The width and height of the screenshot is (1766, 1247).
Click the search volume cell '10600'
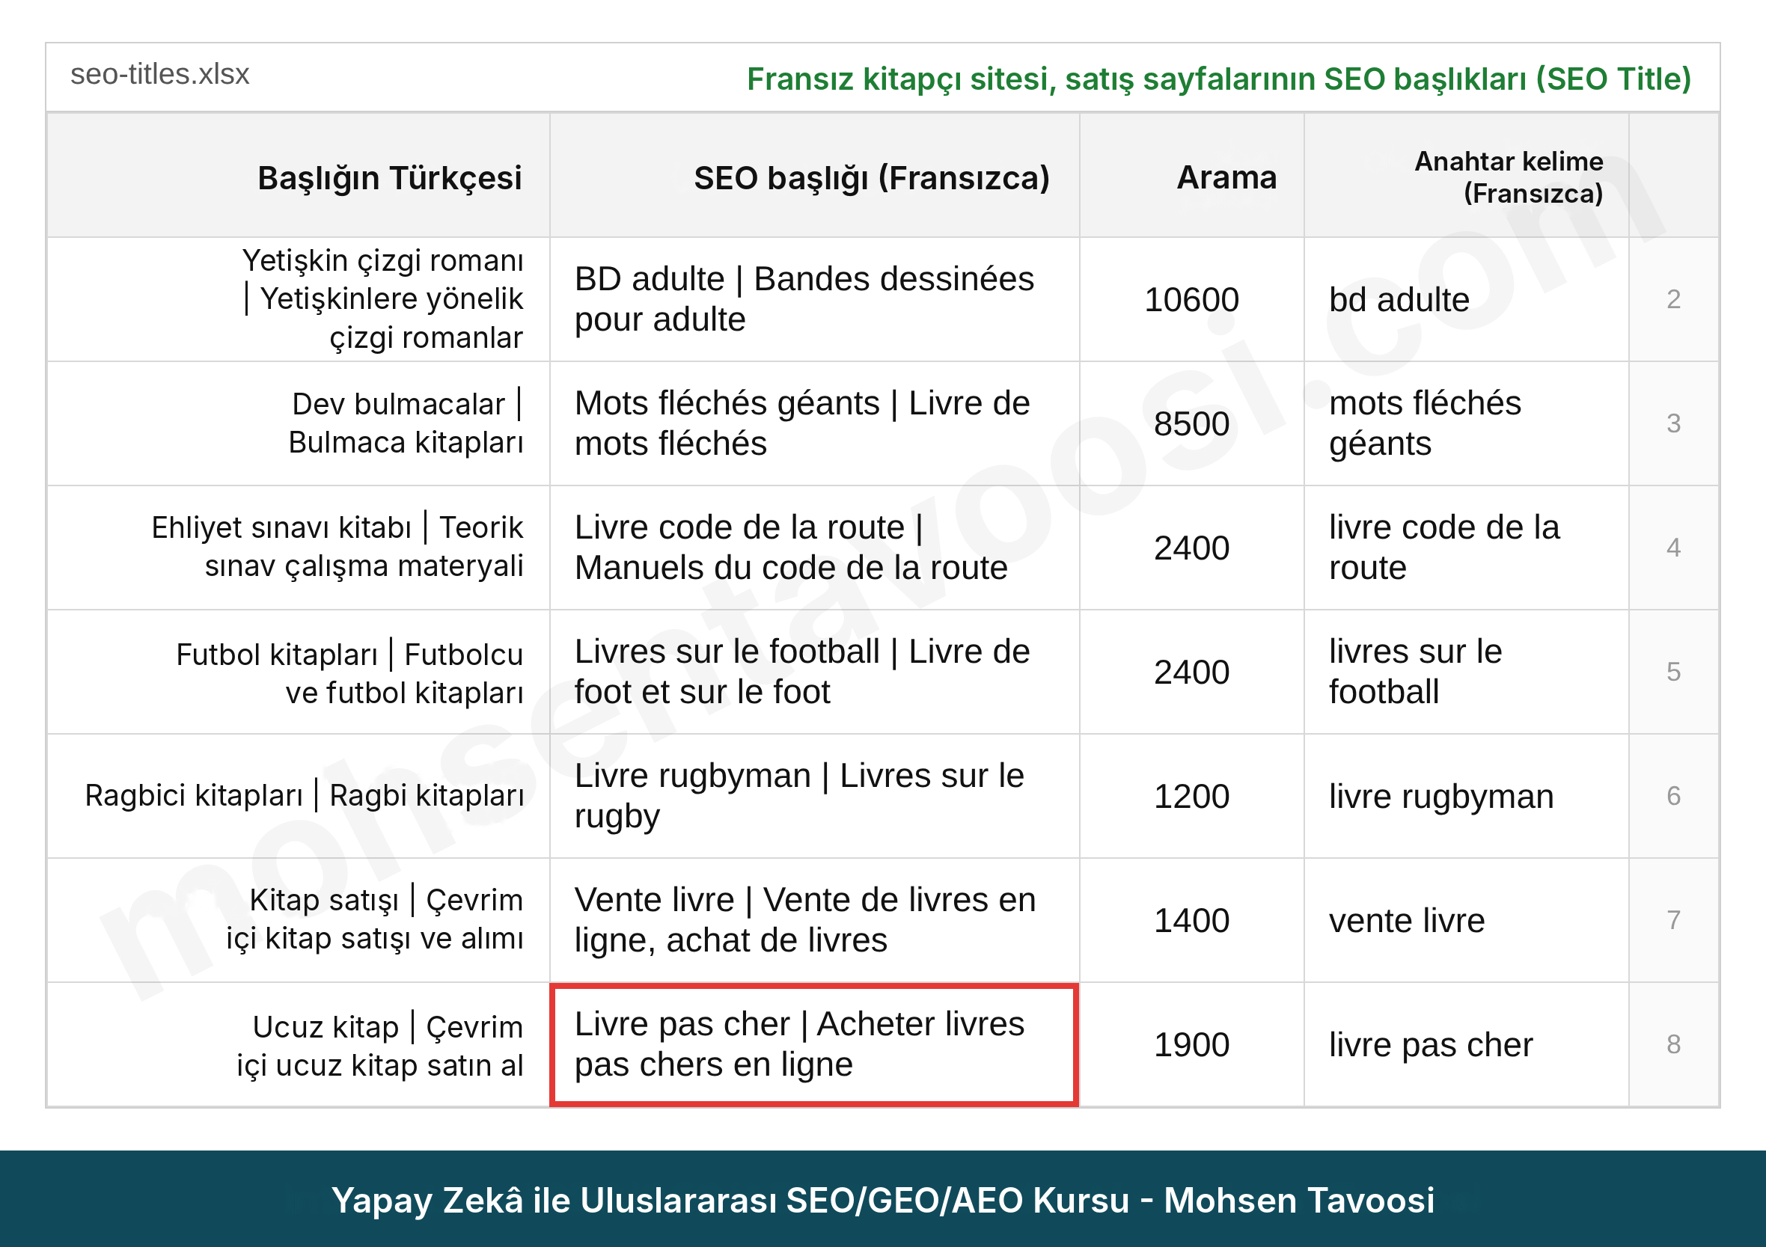click(x=1191, y=299)
